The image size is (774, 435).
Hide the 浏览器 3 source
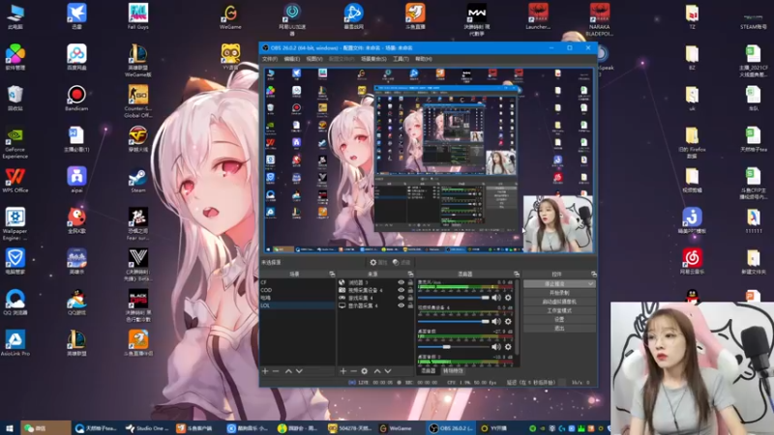pos(401,282)
